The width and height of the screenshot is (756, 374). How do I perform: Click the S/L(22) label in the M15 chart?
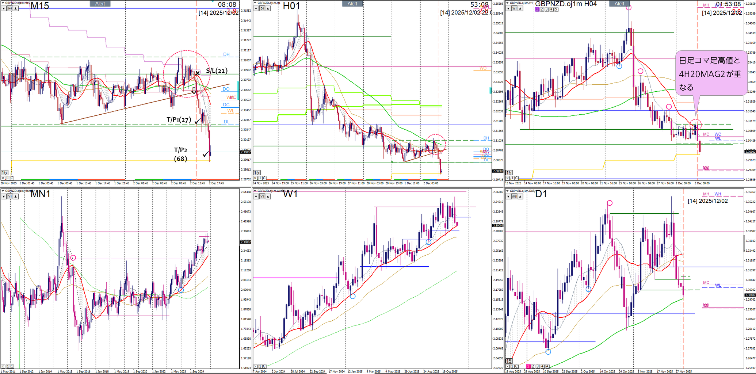[217, 71]
